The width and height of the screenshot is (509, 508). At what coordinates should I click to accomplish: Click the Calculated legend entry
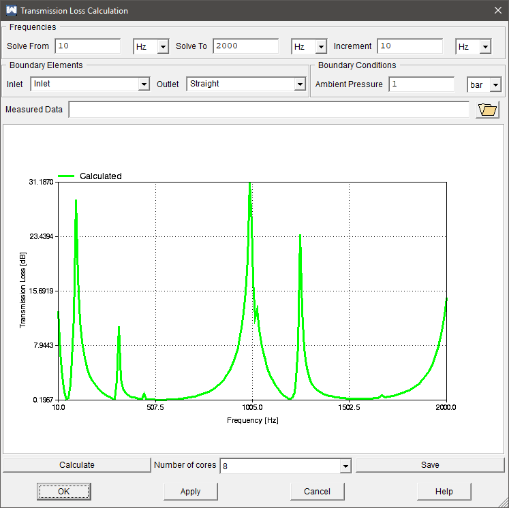tap(90, 176)
